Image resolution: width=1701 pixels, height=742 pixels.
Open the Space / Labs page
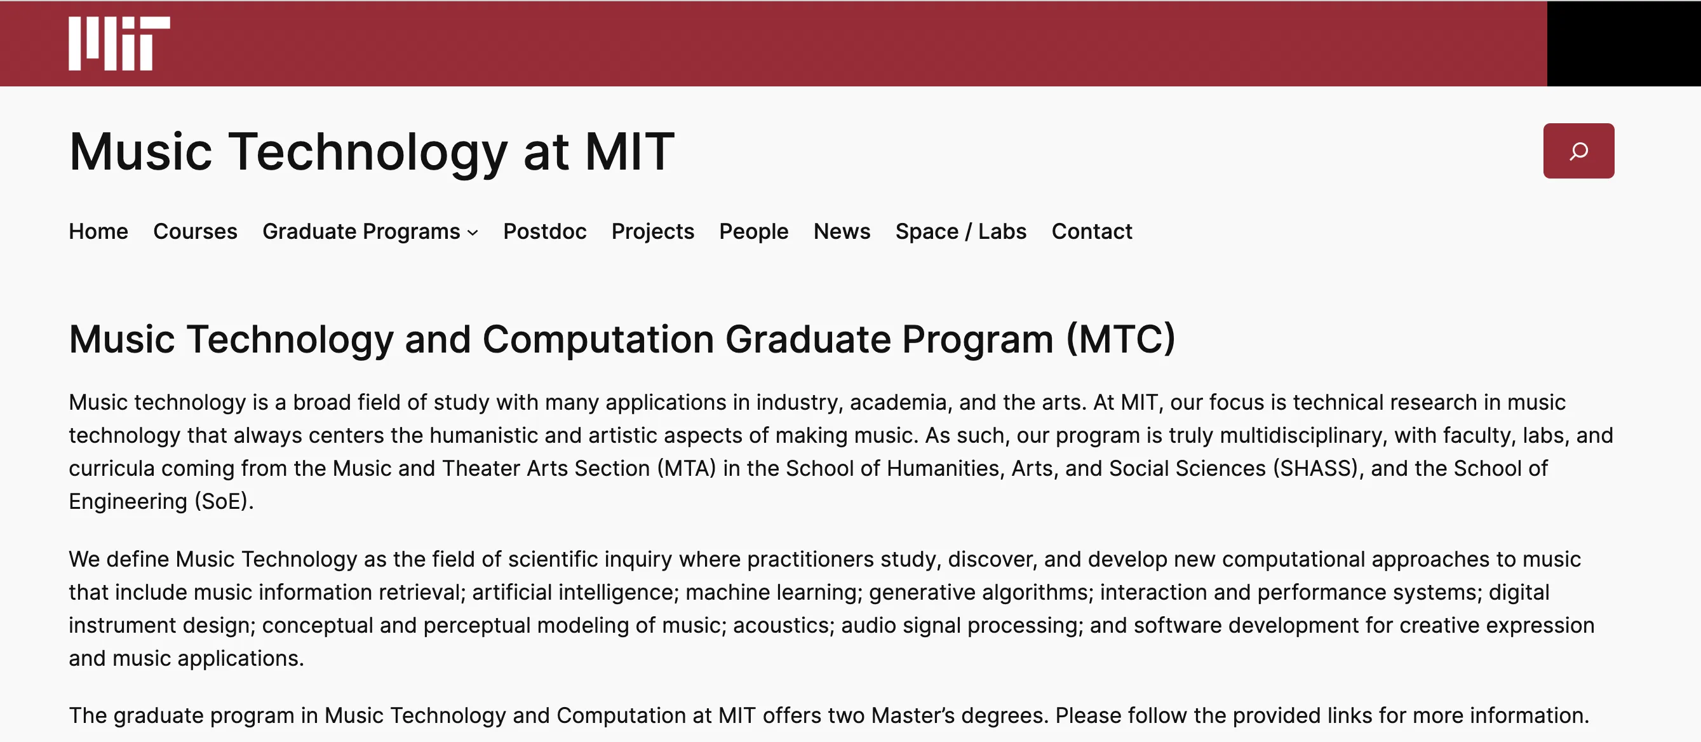pos(960,232)
